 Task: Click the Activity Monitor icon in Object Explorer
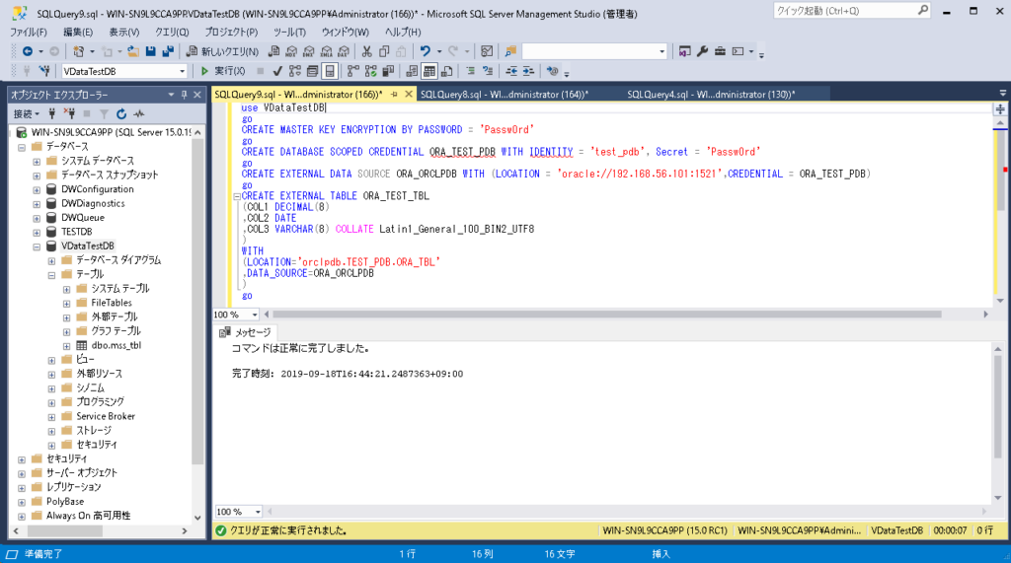coord(139,113)
